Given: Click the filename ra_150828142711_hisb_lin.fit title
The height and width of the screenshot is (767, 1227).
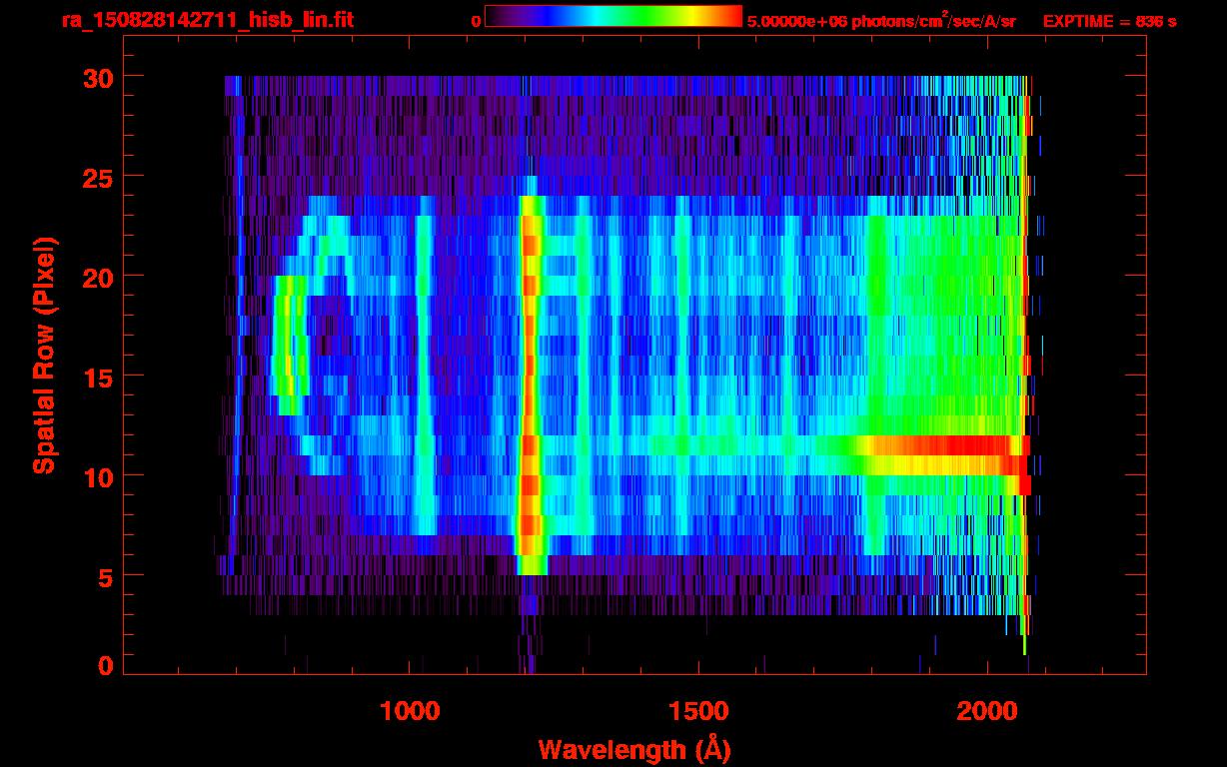Looking at the screenshot, I should pyautogui.click(x=207, y=19).
